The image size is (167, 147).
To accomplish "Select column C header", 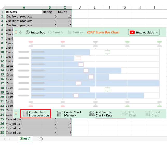I will [65, 7].
